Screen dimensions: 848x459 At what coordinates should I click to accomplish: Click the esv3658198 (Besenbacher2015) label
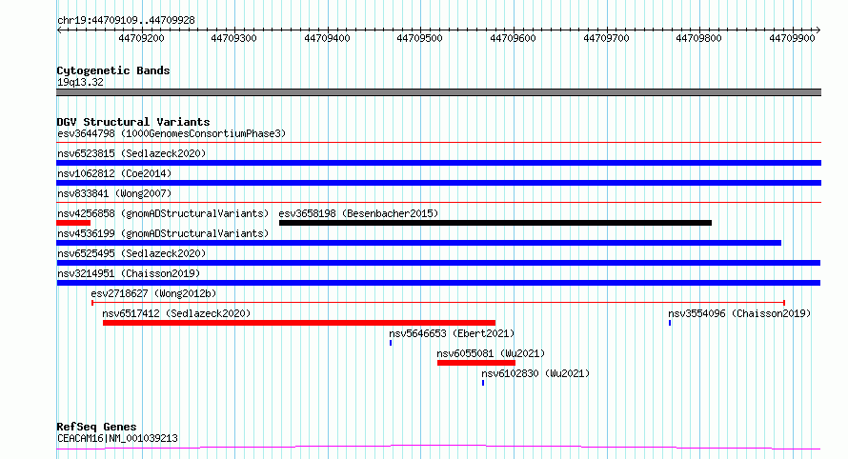[358, 213]
